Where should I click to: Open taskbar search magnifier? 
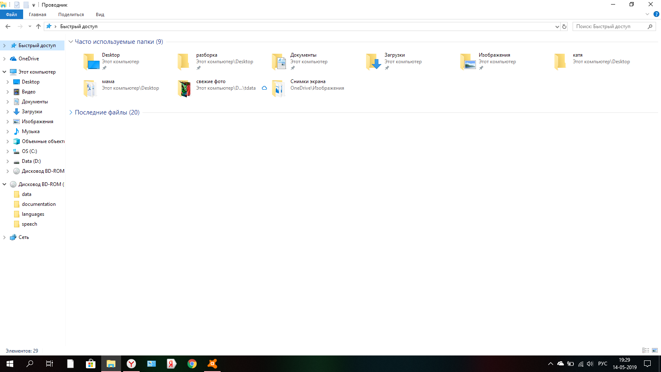pos(30,364)
